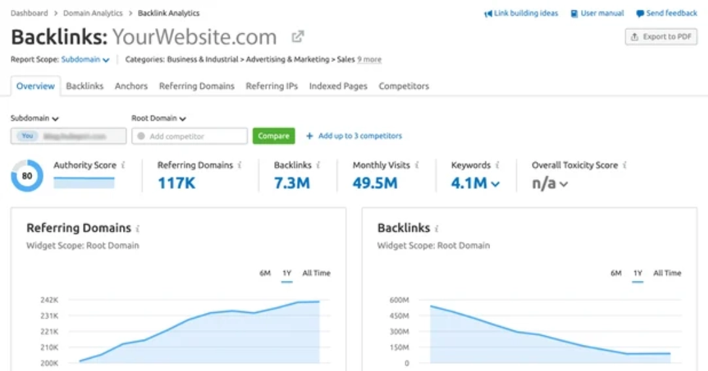Select 6M range in Backlinks chart
This screenshot has width=708, height=371.
pyautogui.click(x=616, y=273)
